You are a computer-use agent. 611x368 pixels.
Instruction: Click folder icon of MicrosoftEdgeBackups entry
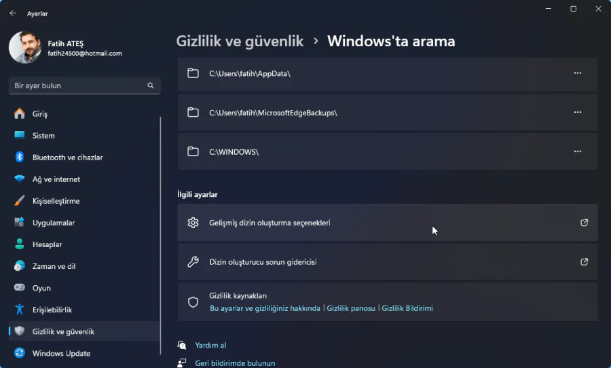coord(193,112)
